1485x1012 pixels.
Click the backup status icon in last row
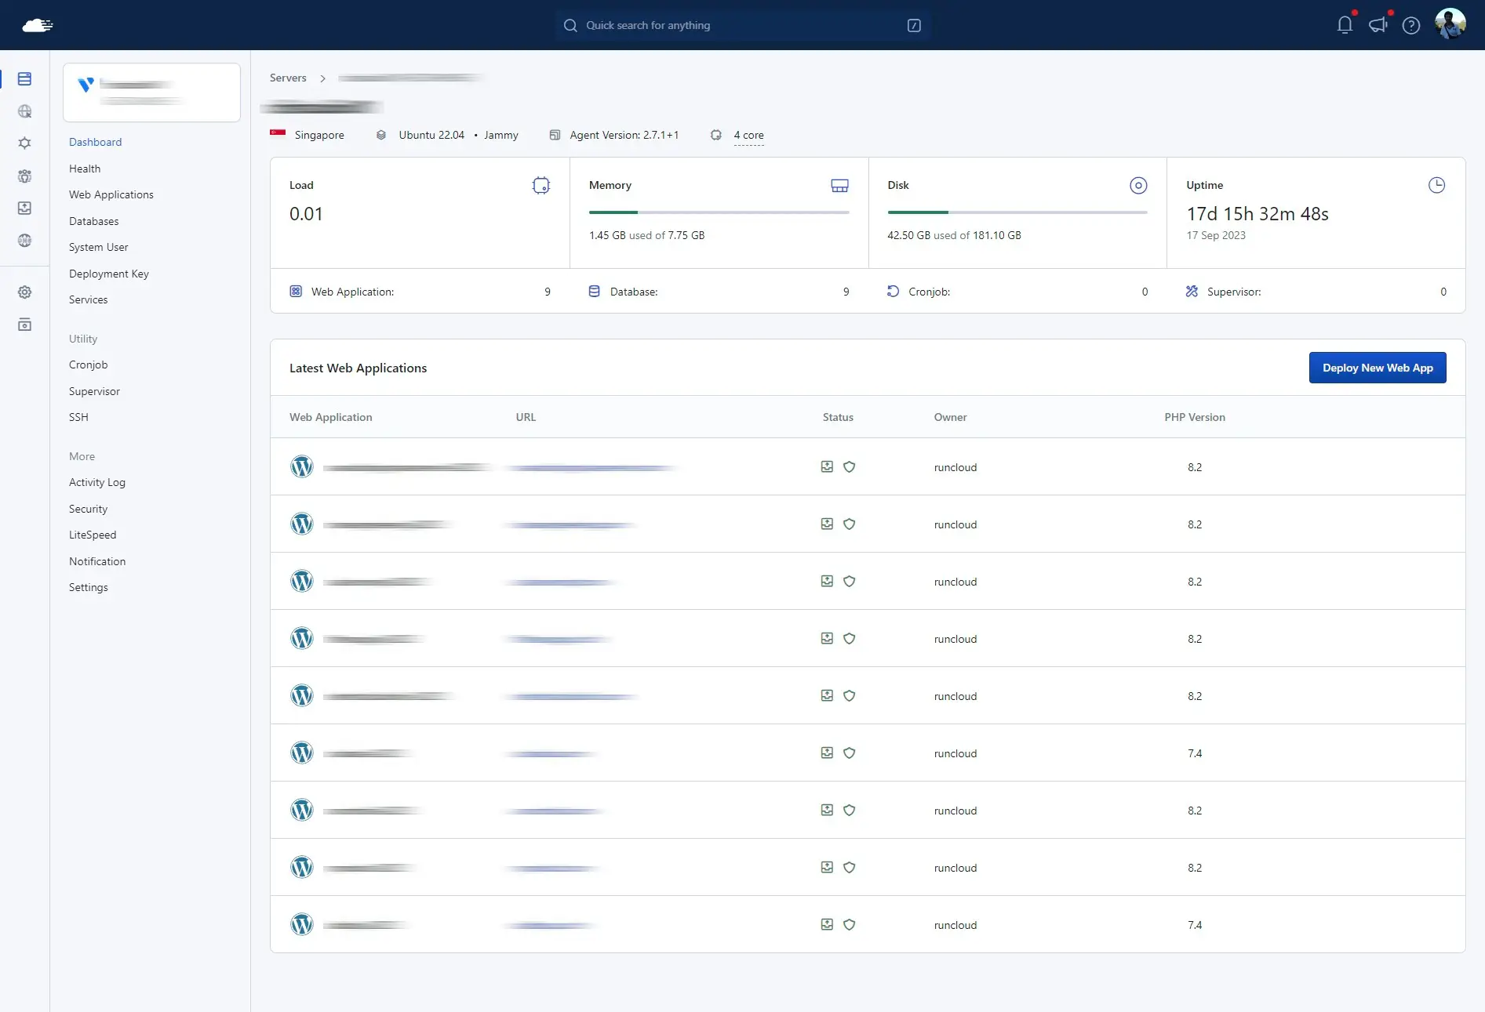827,925
